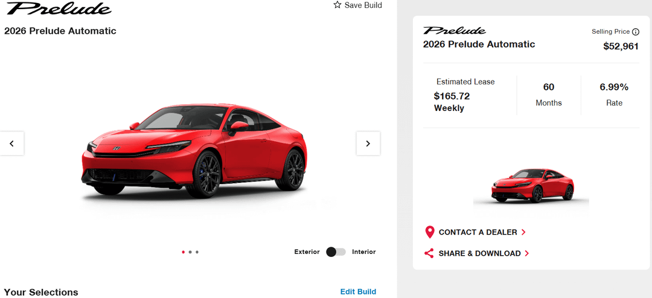This screenshot has width=652, height=298.
Task: Expand the Share & Download chevron
Action: pyautogui.click(x=527, y=253)
